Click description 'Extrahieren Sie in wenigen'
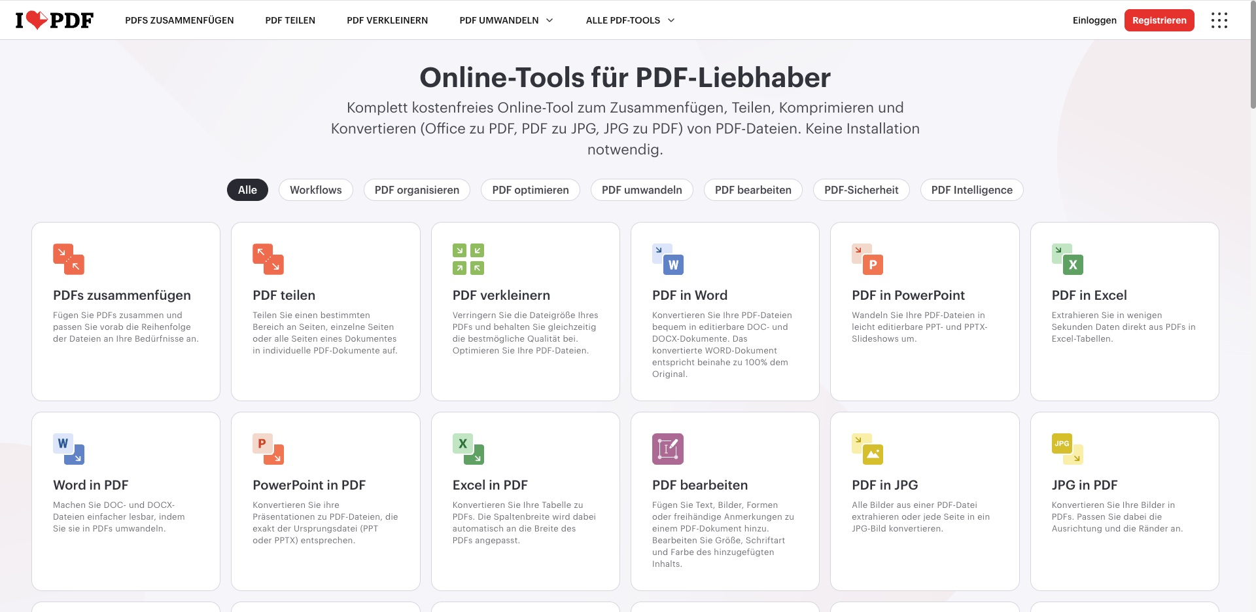 point(1107,315)
